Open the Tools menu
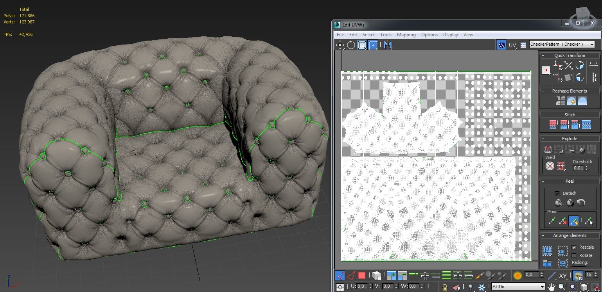This screenshot has width=602, height=292. (386, 35)
